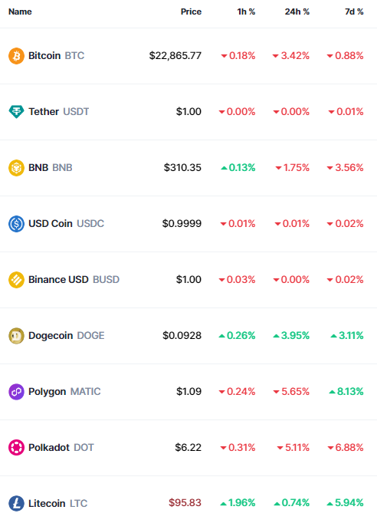The image size is (377, 523).
Task: Sort the table by Name header
Action: click(20, 12)
